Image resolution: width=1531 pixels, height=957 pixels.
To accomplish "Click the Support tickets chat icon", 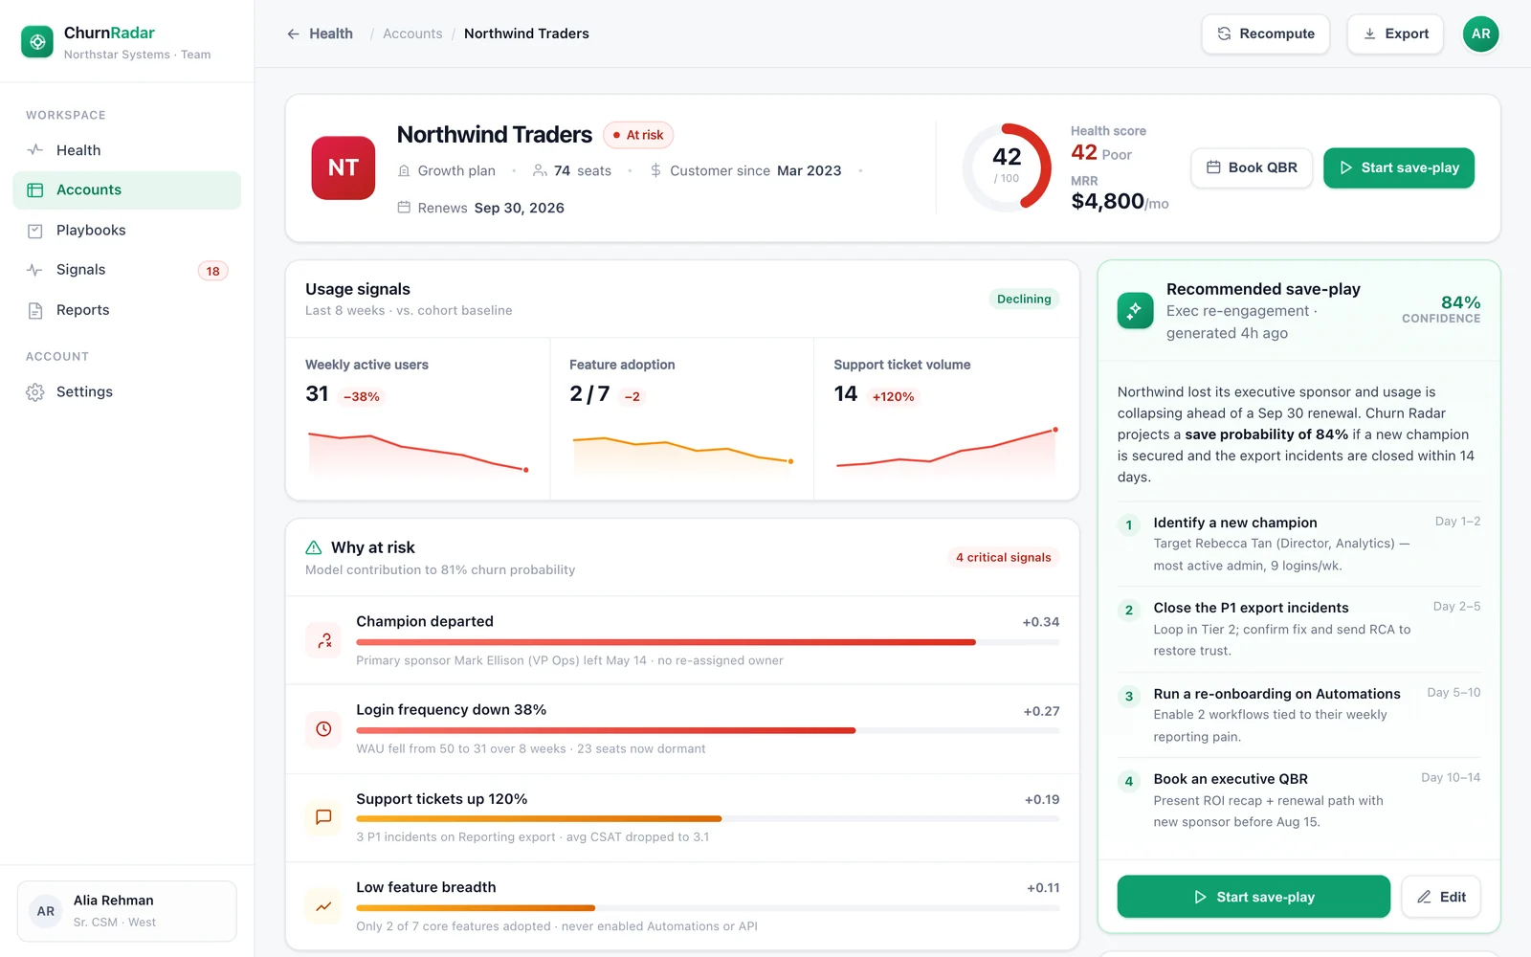I will tap(323, 817).
